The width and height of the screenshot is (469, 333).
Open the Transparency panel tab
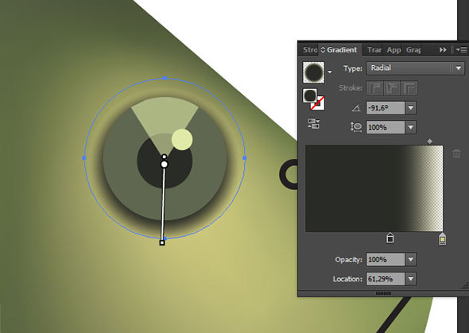coord(374,49)
